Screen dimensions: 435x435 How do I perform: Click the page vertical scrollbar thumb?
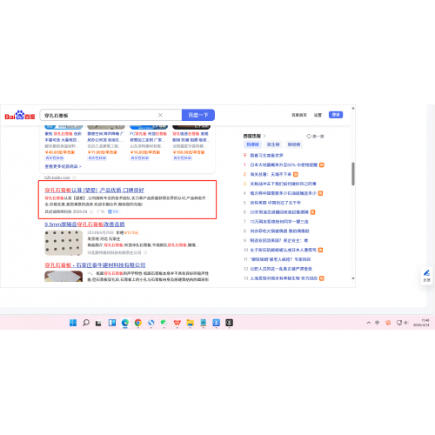pos(353,174)
